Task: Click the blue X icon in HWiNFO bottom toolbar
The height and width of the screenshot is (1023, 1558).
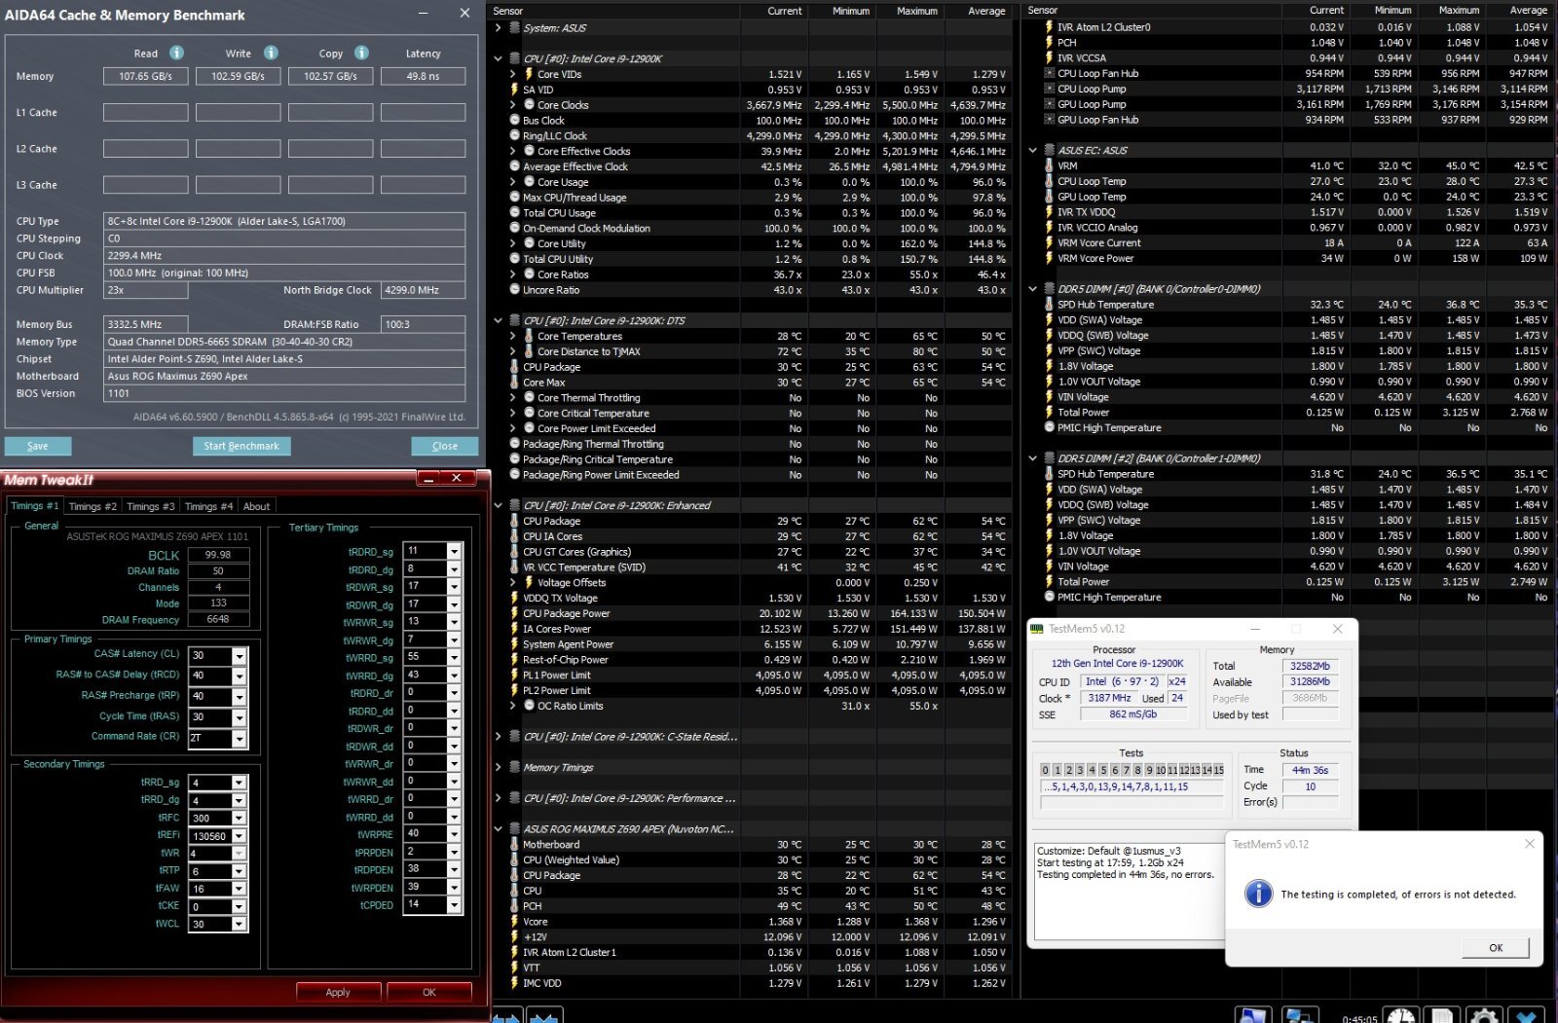Action: (x=1528, y=1016)
